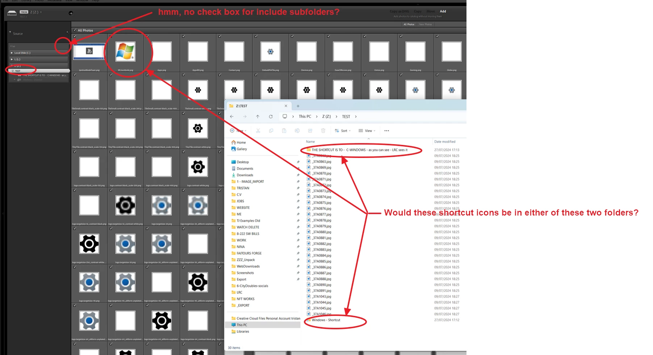
Task: Uncheck the JpnImeModeToast.png thumbnail checkbox
Action: 75,36
